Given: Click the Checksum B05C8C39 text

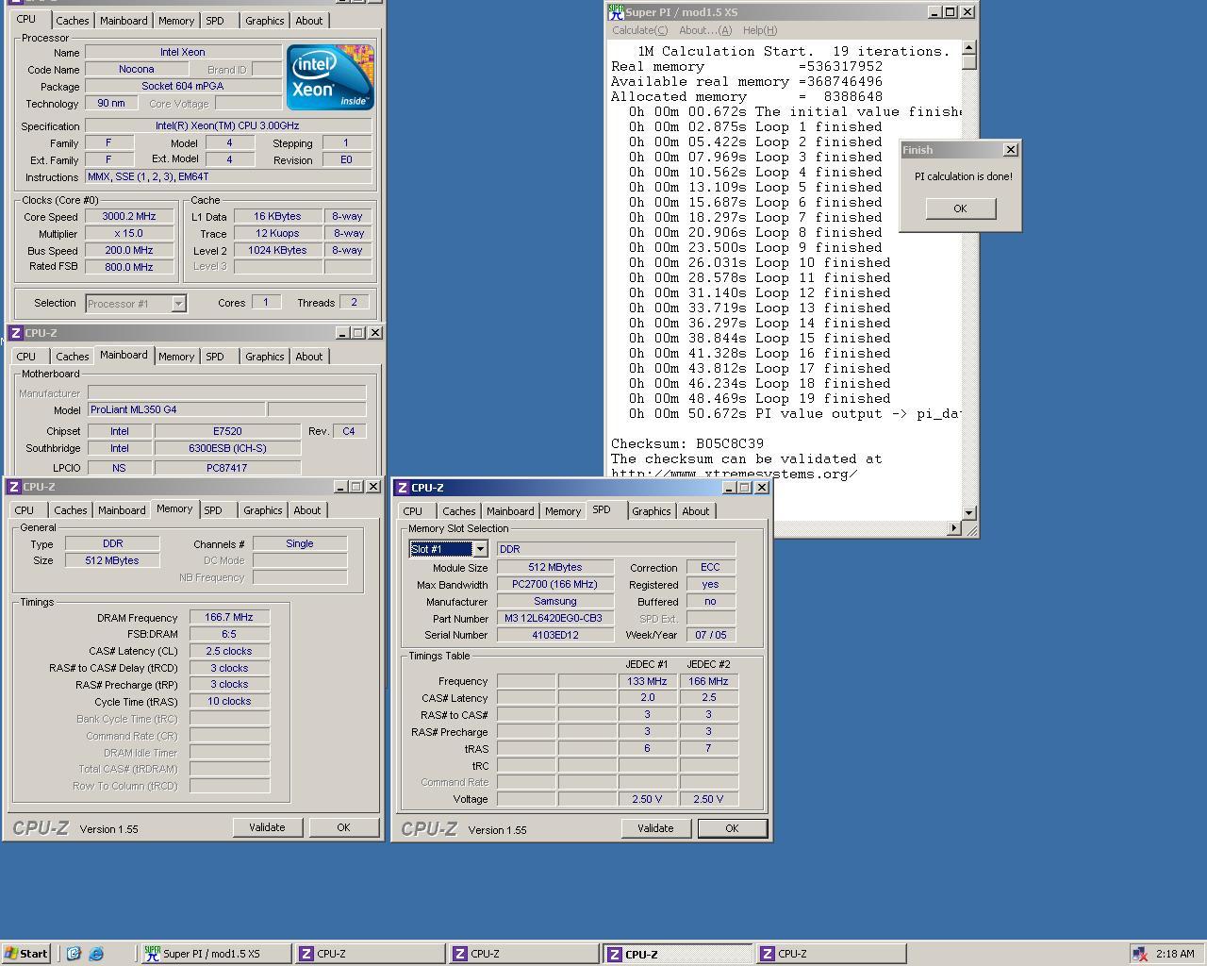Looking at the screenshot, I should (x=687, y=443).
